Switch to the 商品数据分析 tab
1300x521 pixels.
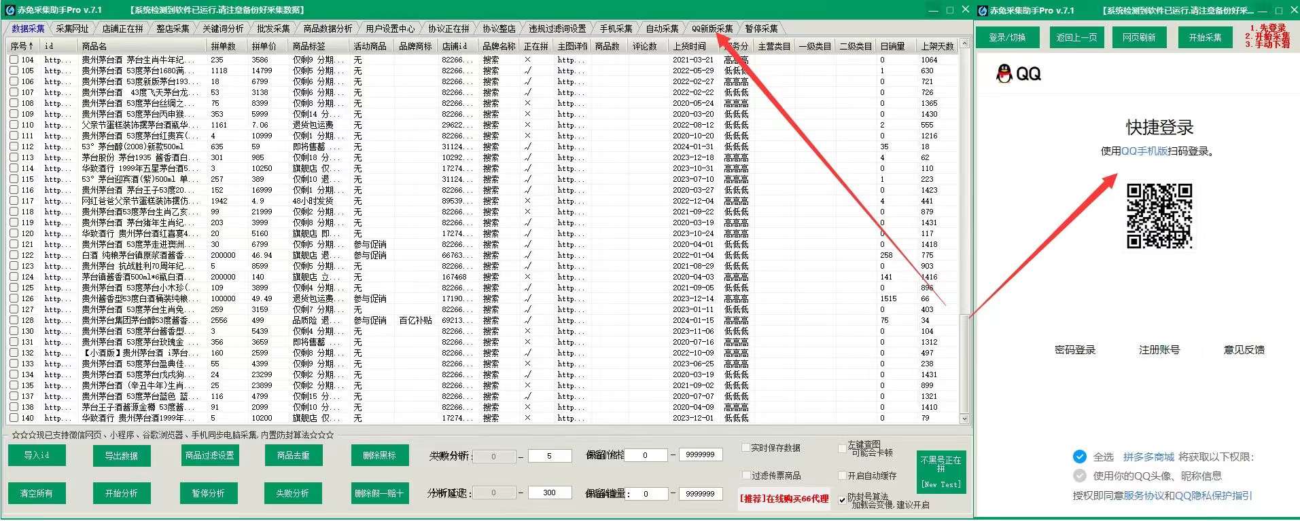(328, 28)
